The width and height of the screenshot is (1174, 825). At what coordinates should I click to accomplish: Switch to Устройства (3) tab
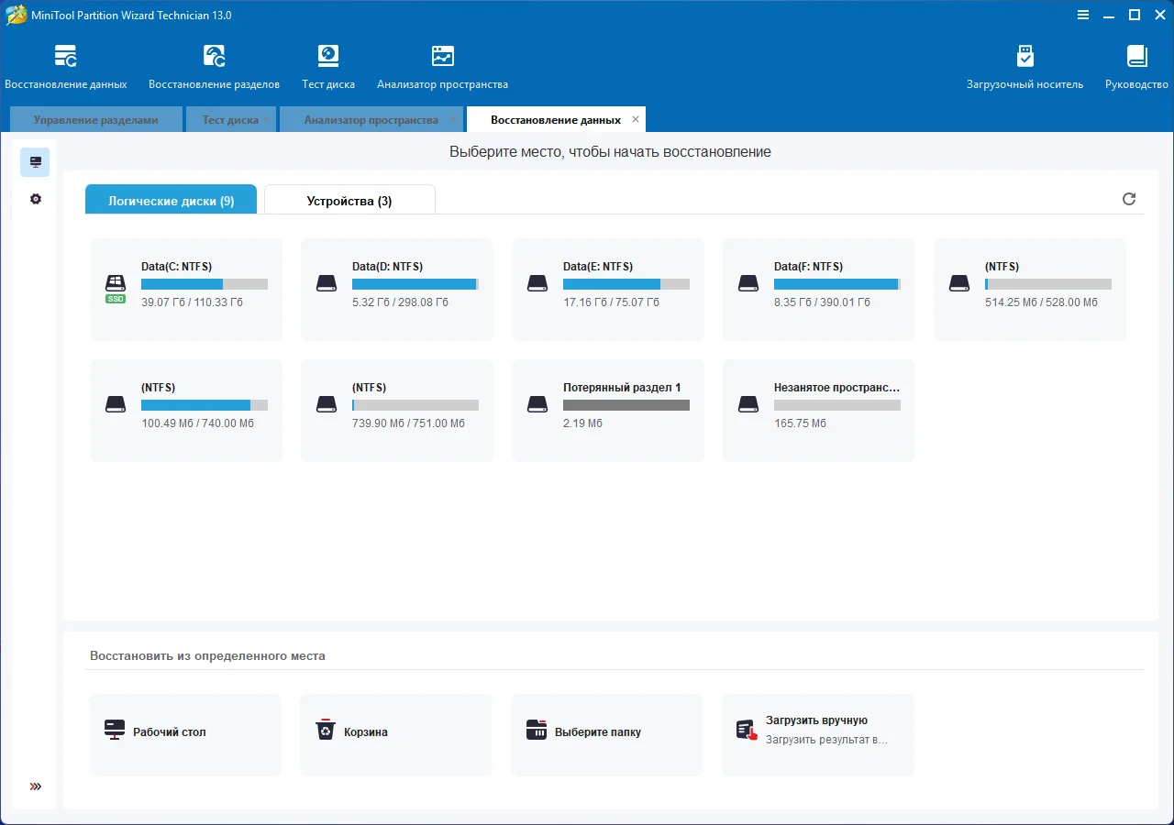pos(349,201)
